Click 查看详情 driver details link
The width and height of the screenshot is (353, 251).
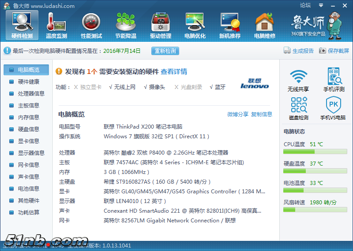tap(173, 72)
